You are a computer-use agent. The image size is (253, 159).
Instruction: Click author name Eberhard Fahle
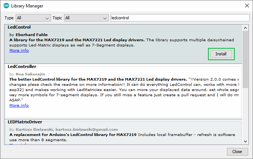[x=32, y=35]
